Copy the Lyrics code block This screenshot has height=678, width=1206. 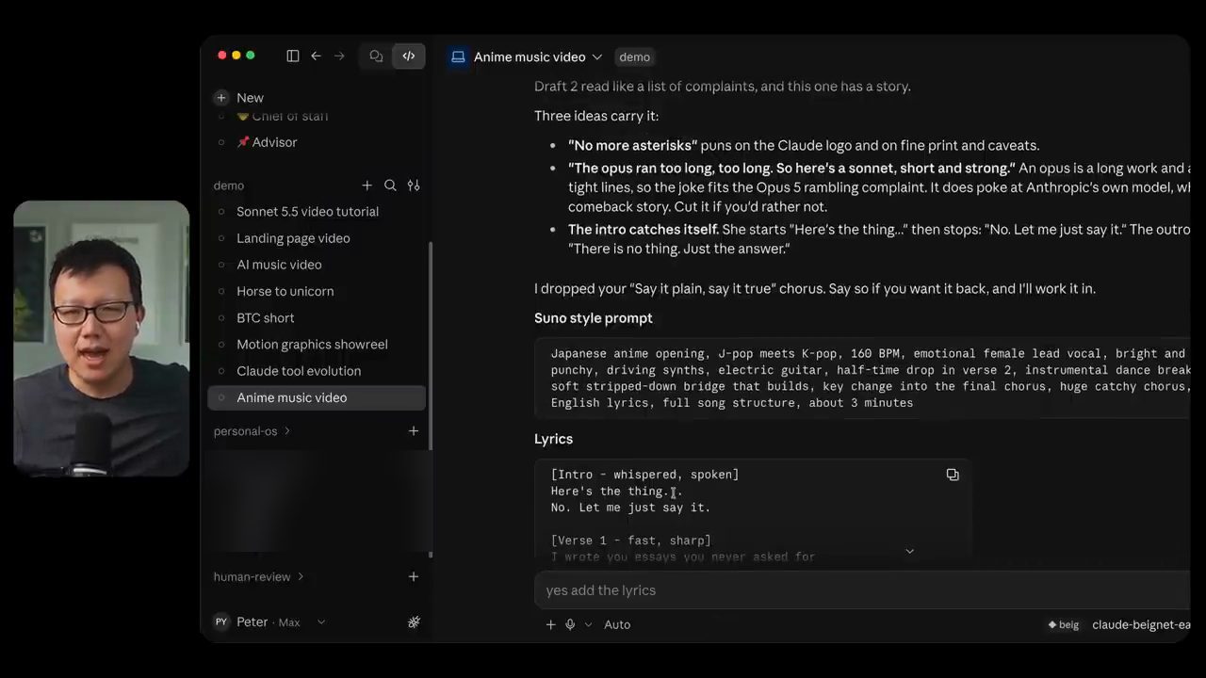(x=953, y=475)
